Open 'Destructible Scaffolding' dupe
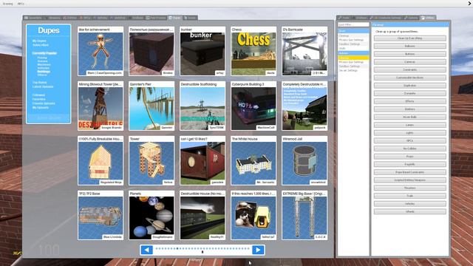The image size is (473, 266). pos(203,106)
